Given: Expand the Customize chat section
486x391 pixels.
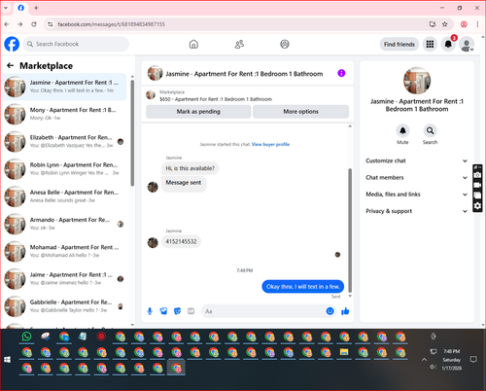Looking at the screenshot, I should (x=416, y=160).
